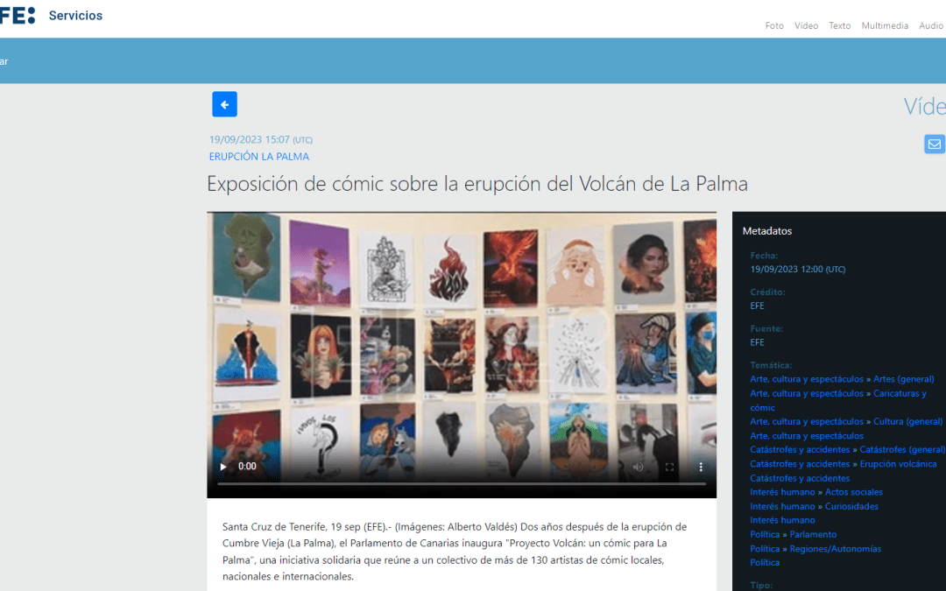The width and height of the screenshot is (946, 591).
Task: Select the Texto menu item
Action: click(x=839, y=25)
